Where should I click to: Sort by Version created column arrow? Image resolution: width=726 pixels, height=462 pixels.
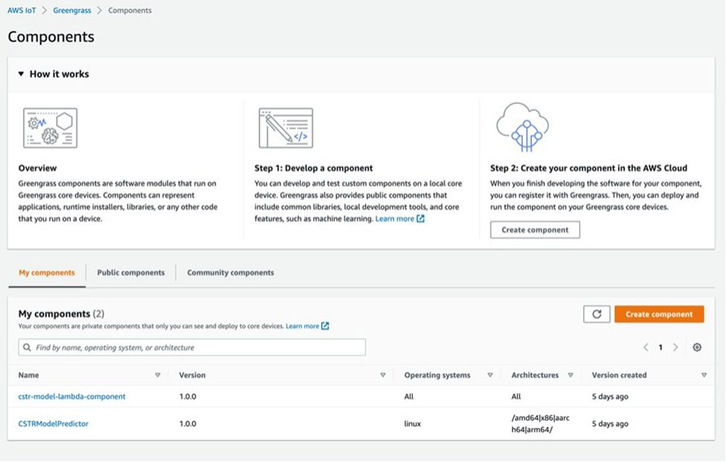[704, 375]
